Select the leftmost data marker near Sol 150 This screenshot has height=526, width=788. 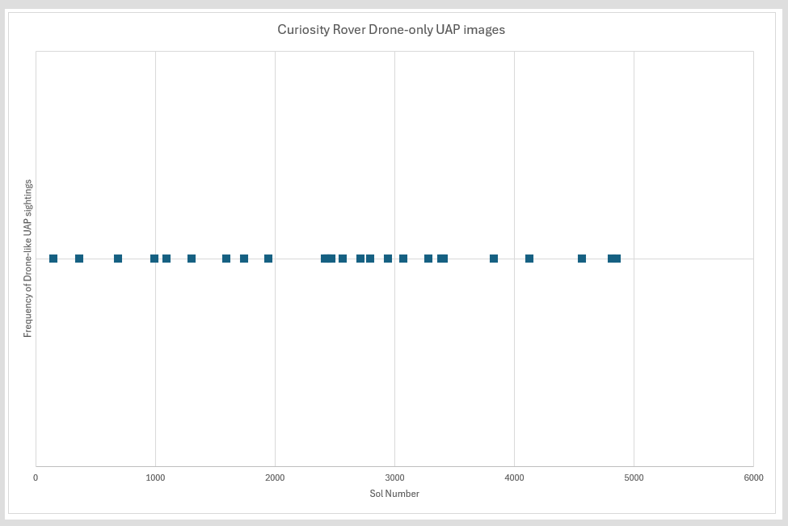pos(53,259)
